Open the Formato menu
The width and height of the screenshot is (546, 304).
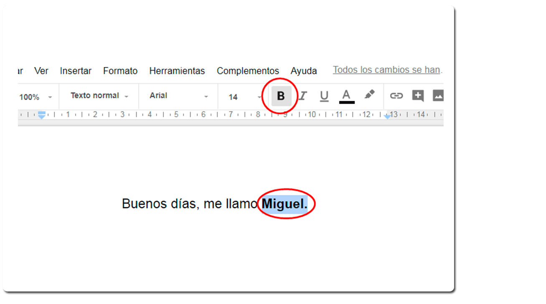120,71
